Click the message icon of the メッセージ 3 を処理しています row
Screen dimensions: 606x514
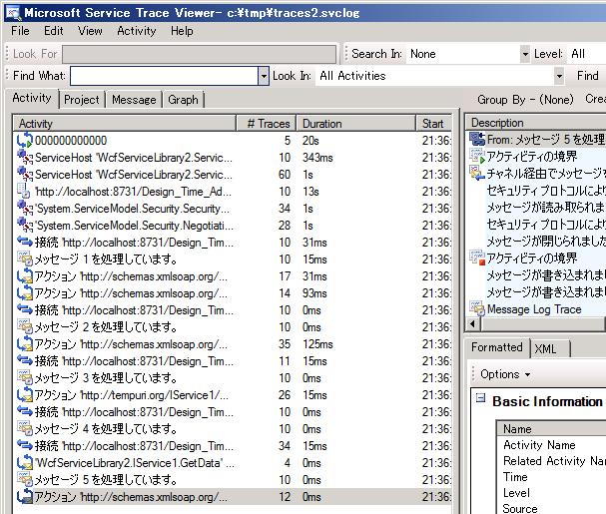click(25, 377)
